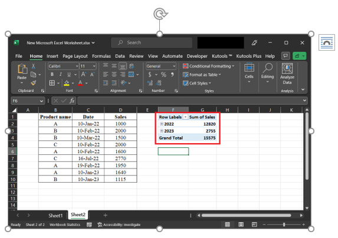338x238 pixels.
Task: Open the General number format dropdown
Action: tap(174, 66)
